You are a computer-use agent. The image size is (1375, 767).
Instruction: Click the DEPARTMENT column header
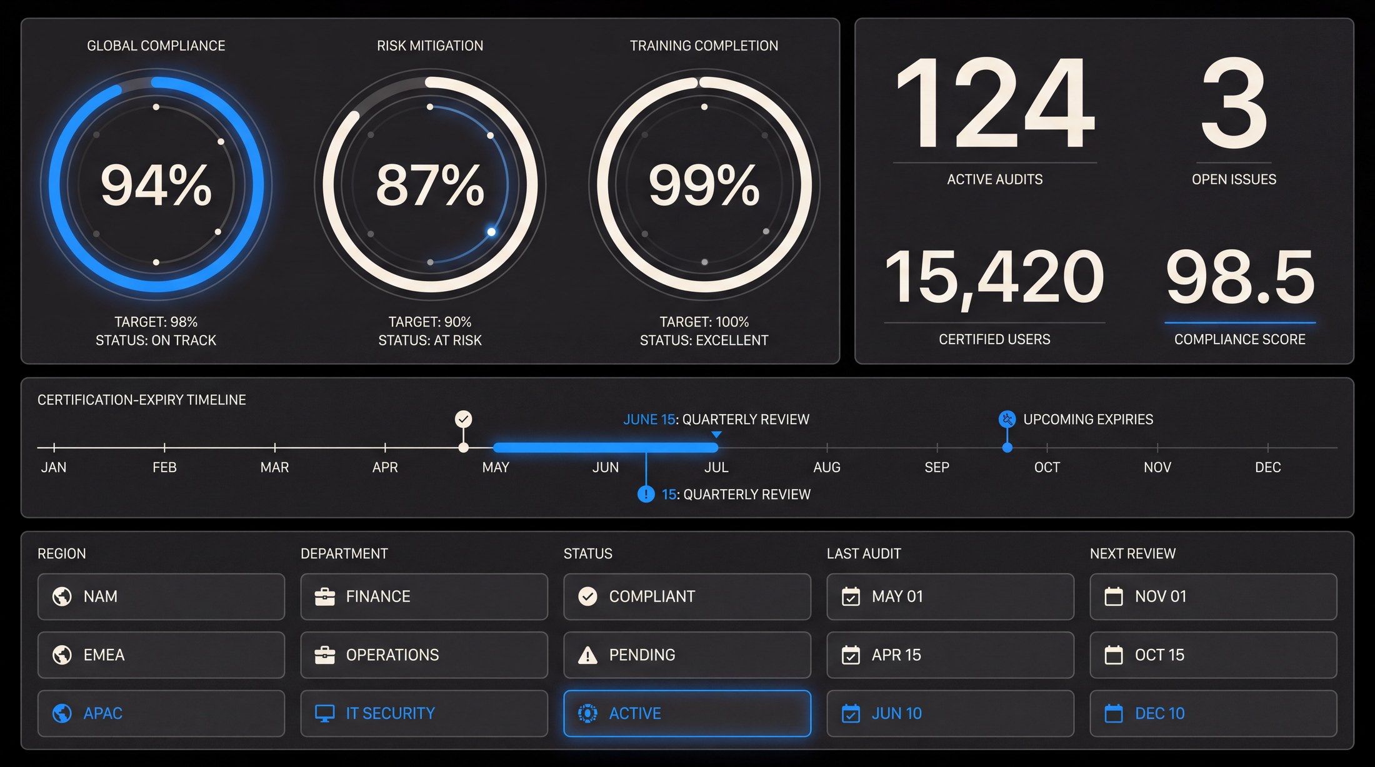[x=344, y=553]
